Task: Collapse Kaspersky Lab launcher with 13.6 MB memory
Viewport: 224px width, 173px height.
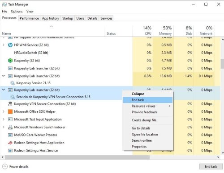Action: point(4,76)
